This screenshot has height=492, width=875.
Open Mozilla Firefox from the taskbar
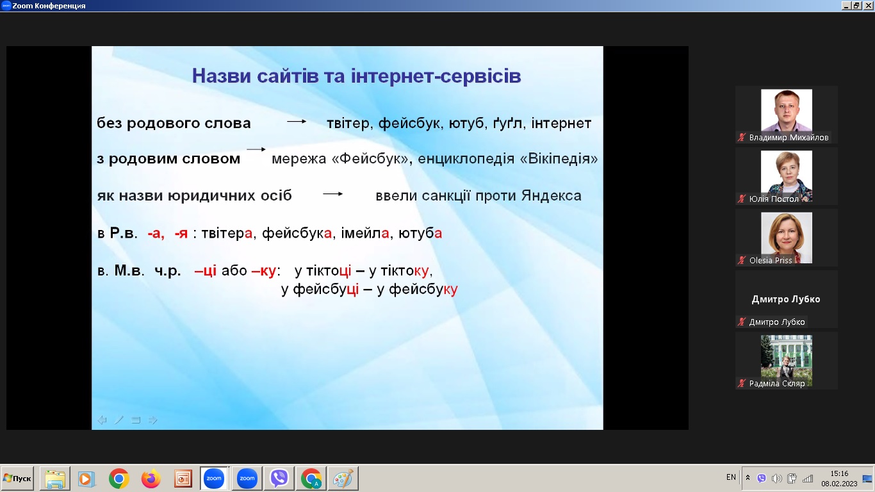(x=151, y=479)
